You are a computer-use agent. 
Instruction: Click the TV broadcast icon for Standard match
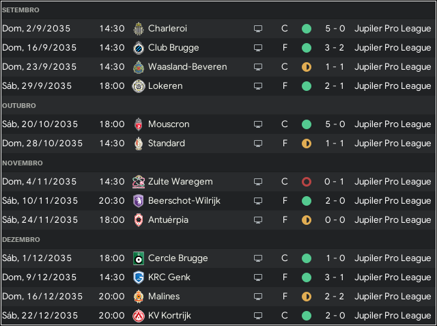pyautogui.click(x=258, y=144)
